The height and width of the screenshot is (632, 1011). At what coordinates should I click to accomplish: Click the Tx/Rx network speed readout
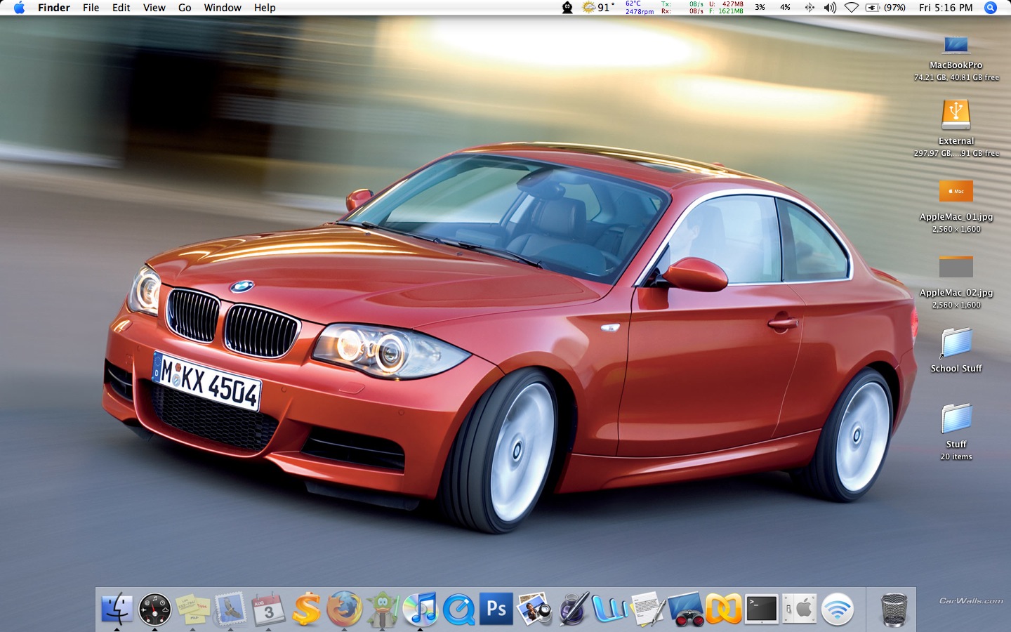click(682, 8)
